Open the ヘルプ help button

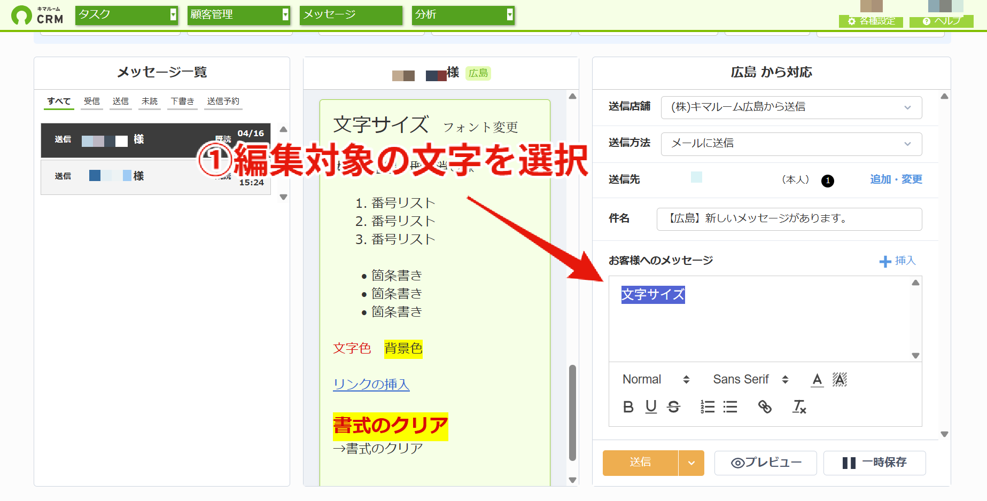[x=942, y=21]
